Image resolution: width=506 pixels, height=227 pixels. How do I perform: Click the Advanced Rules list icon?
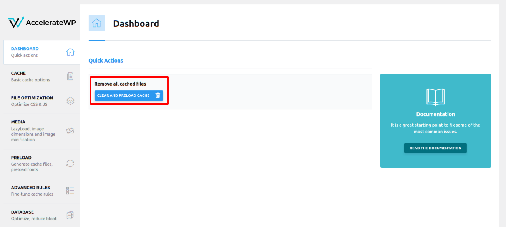[70, 191]
